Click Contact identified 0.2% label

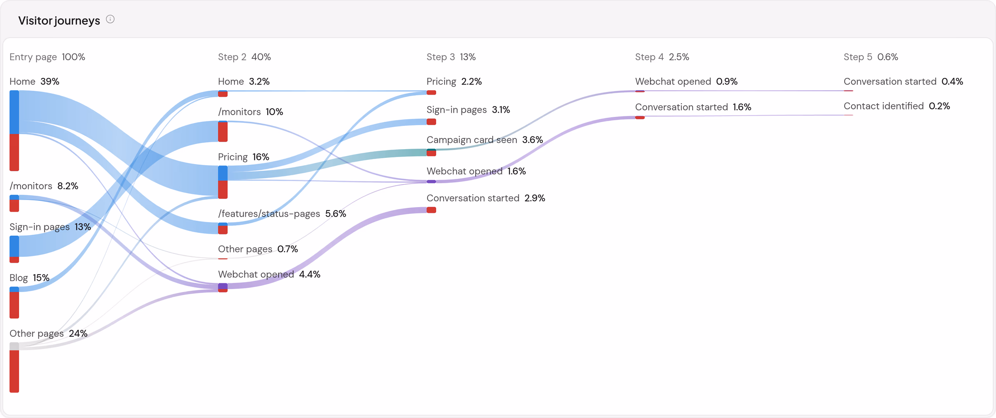[x=897, y=106]
